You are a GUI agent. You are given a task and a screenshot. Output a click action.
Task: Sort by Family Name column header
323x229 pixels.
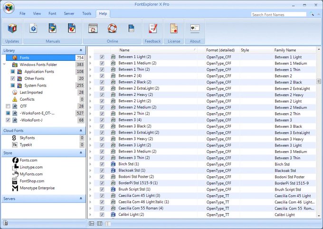(x=285, y=50)
